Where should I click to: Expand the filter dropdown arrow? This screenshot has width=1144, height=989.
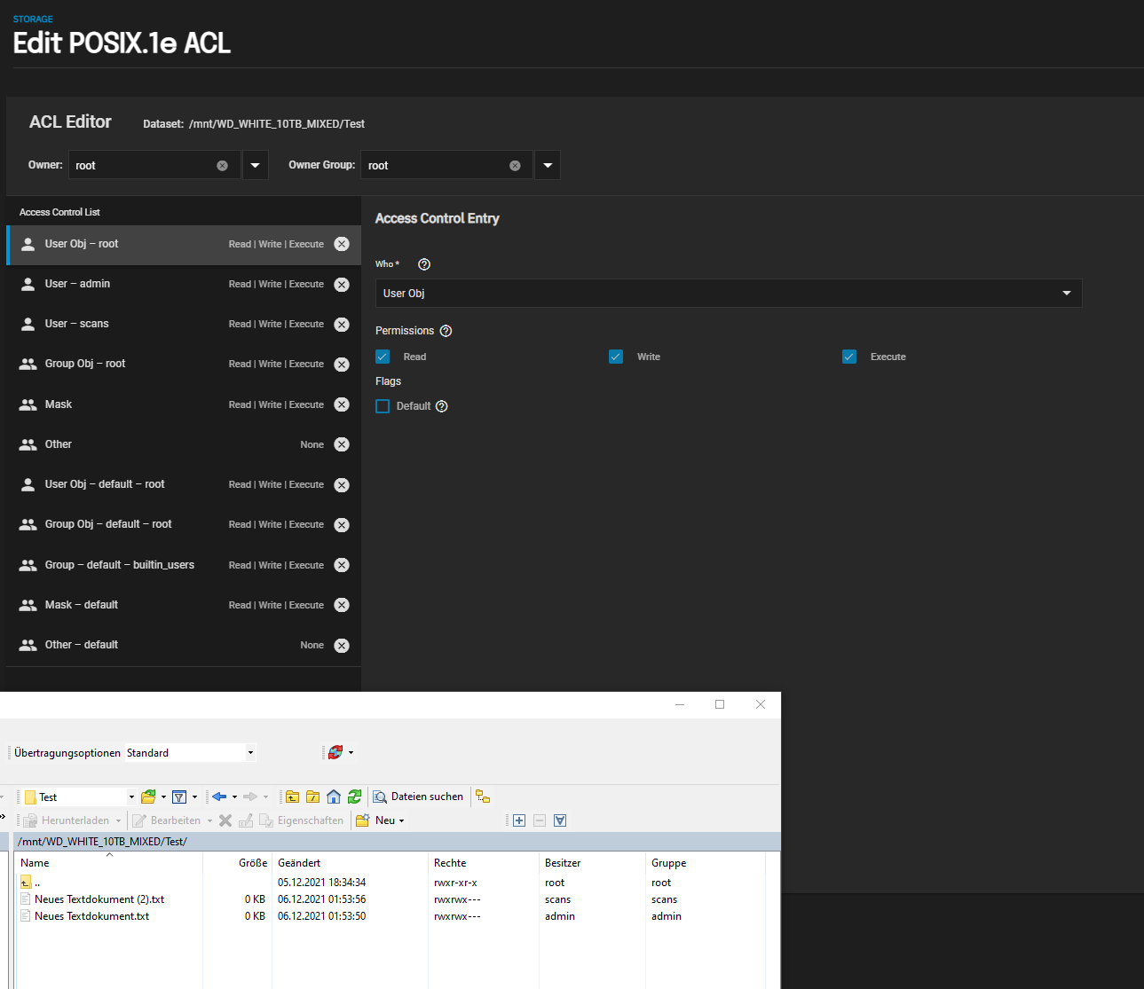[194, 797]
